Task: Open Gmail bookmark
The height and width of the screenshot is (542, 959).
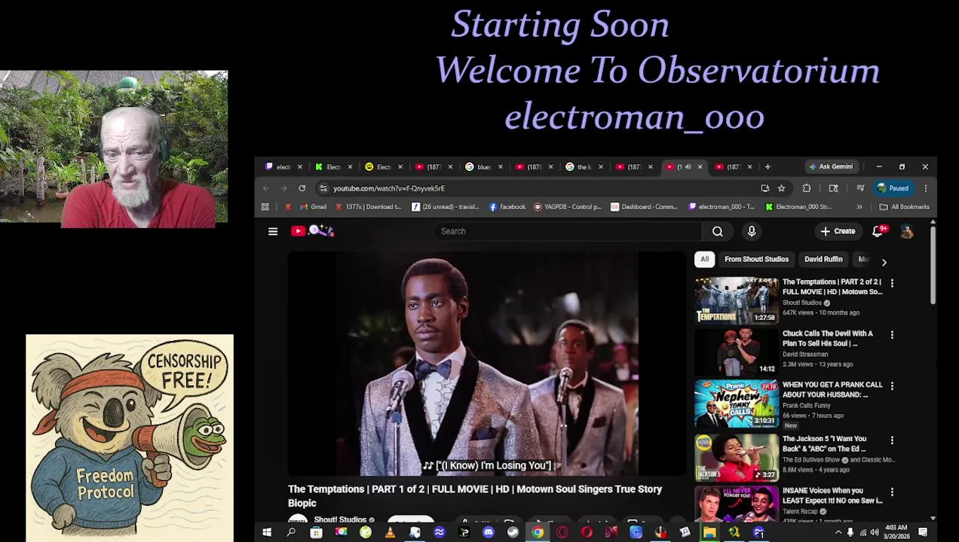Action: tap(313, 207)
